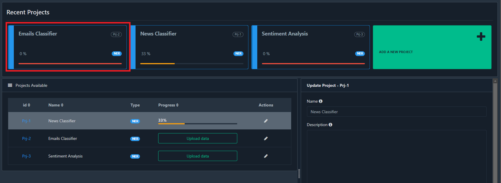Open the Prj-1 link in table
This screenshot has width=501, height=183.
26,121
